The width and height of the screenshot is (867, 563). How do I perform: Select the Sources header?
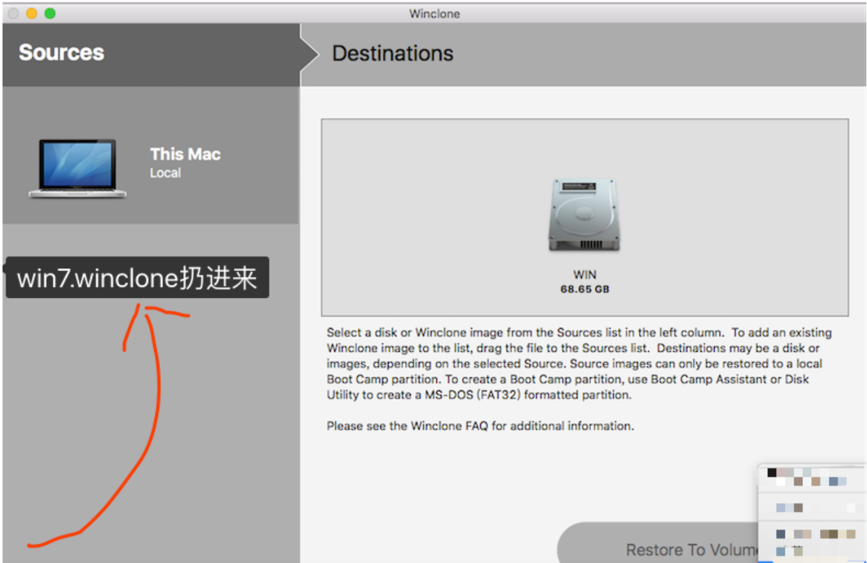[x=61, y=53]
